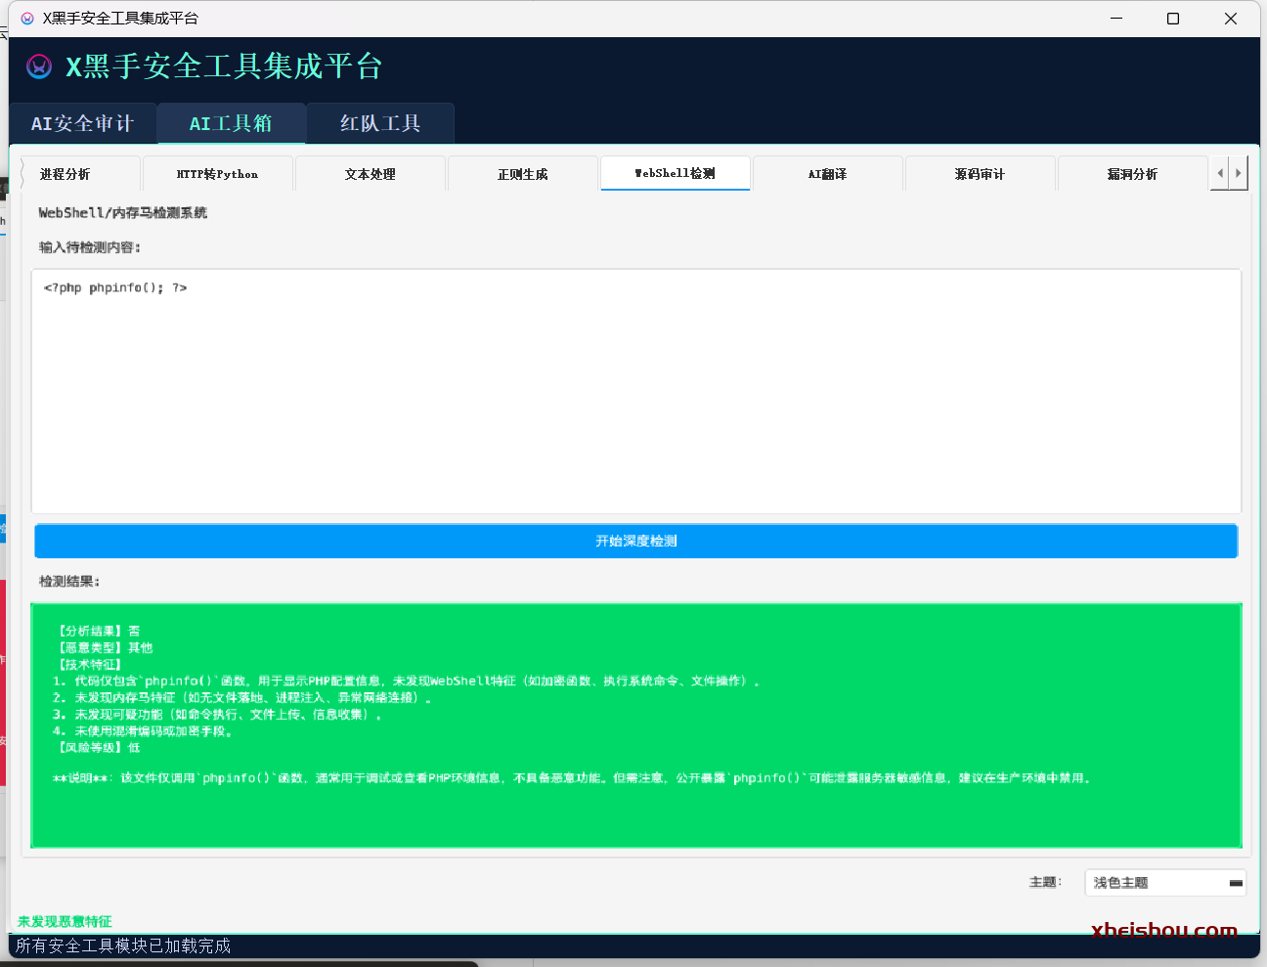
Task: Open the HTTP转Python sub-tab
Action: [218, 174]
